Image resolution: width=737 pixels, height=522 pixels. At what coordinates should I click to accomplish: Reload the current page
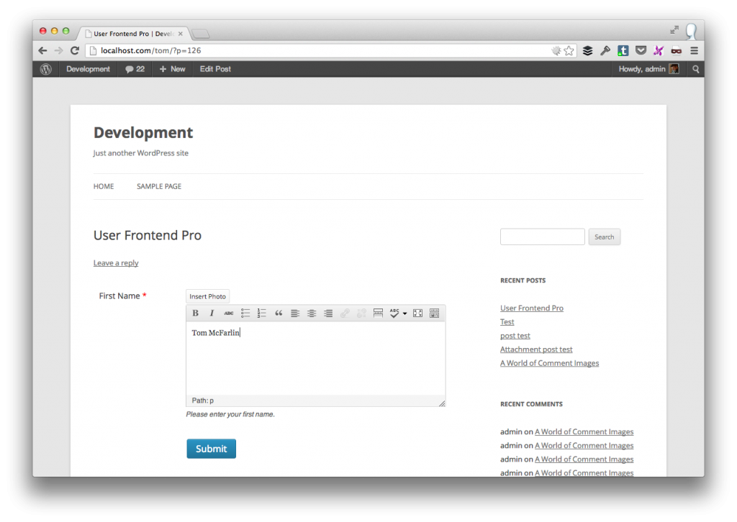tap(75, 51)
